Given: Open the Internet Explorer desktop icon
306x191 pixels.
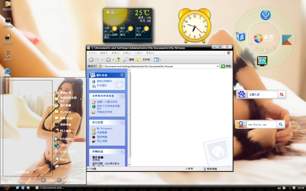Looking at the screenshot, I should [x=8, y=71].
